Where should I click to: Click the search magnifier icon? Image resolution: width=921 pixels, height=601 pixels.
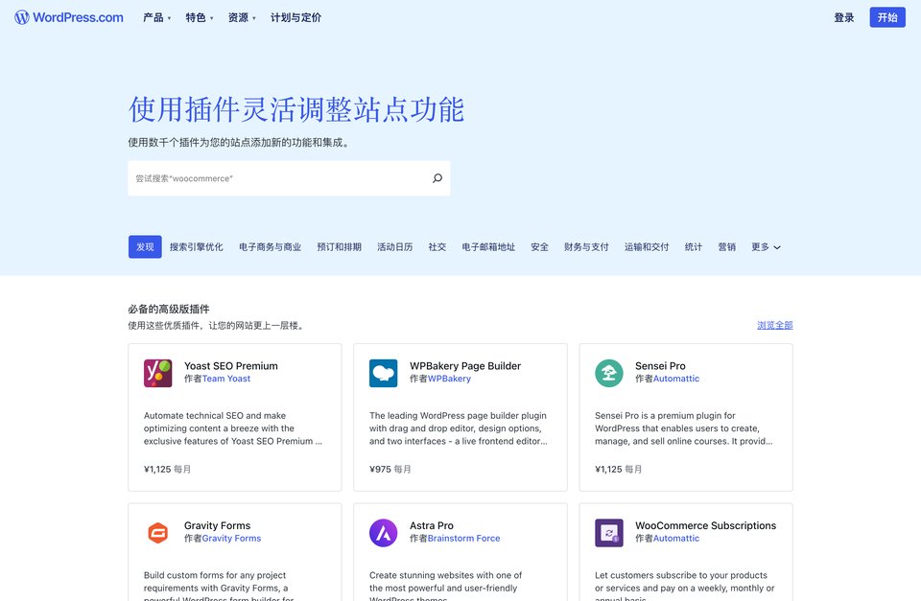[x=437, y=178]
